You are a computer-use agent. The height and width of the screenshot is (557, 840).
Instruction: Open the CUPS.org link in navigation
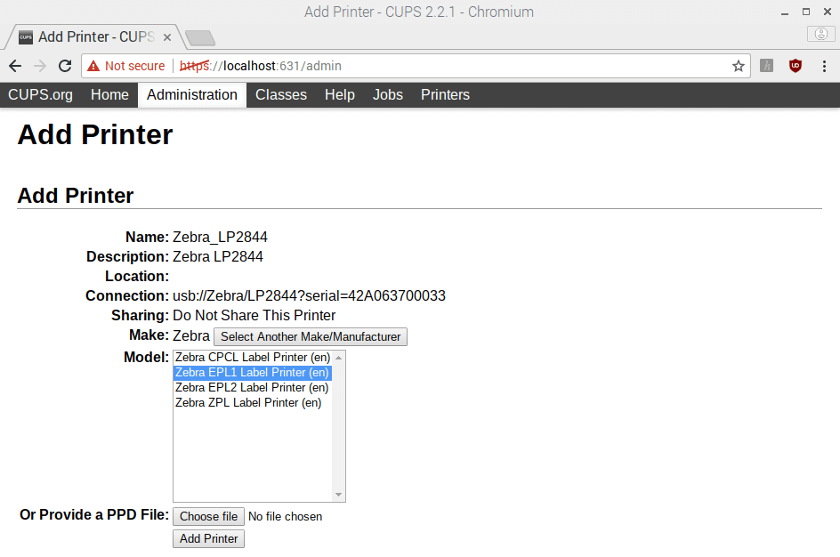[x=40, y=95]
